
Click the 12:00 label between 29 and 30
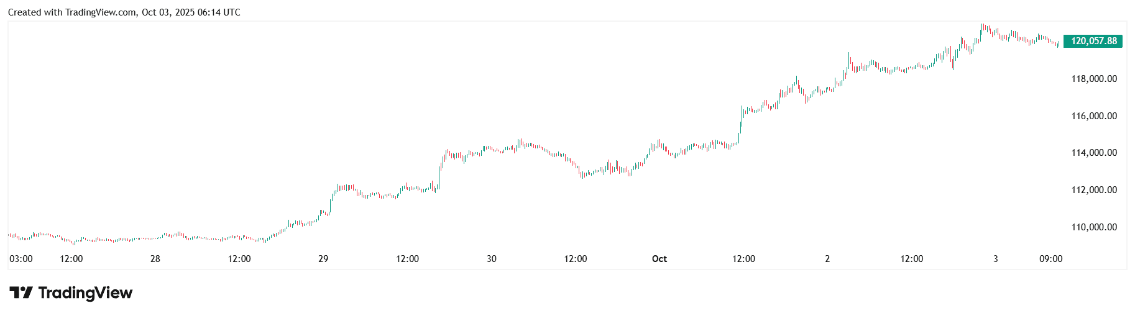tap(408, 259)
